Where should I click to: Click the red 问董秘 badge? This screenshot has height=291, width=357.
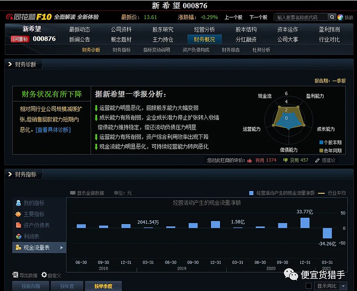(20, 39)
